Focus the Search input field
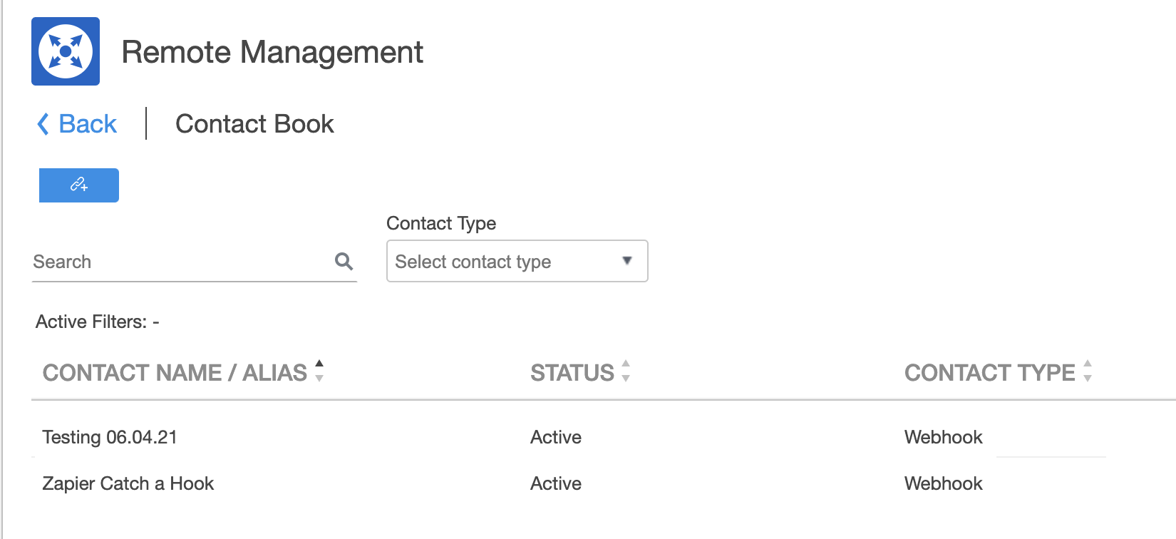Image resolution: width=1176 pixels, height=539 pixels. pos(178,262)
